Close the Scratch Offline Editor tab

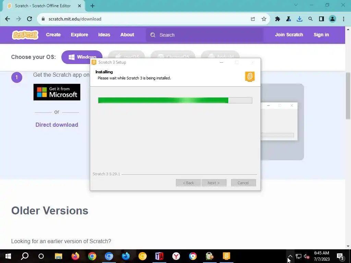[80, 6]
